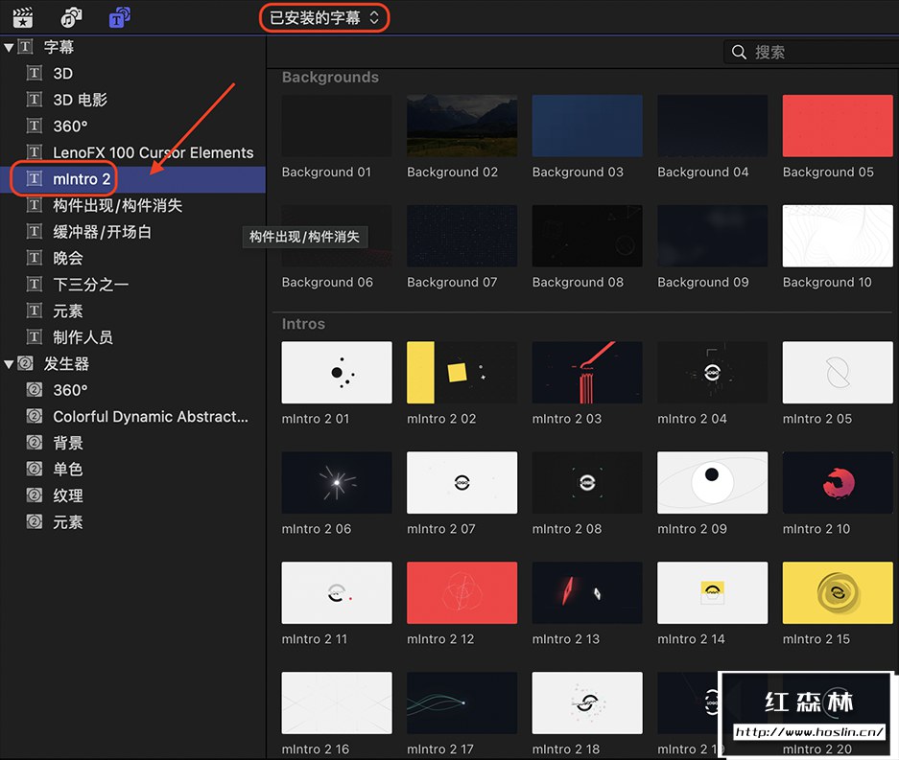Click the title icon beside 晚会
The height and width of the screenshot is (760, 899).
[35, 258]
